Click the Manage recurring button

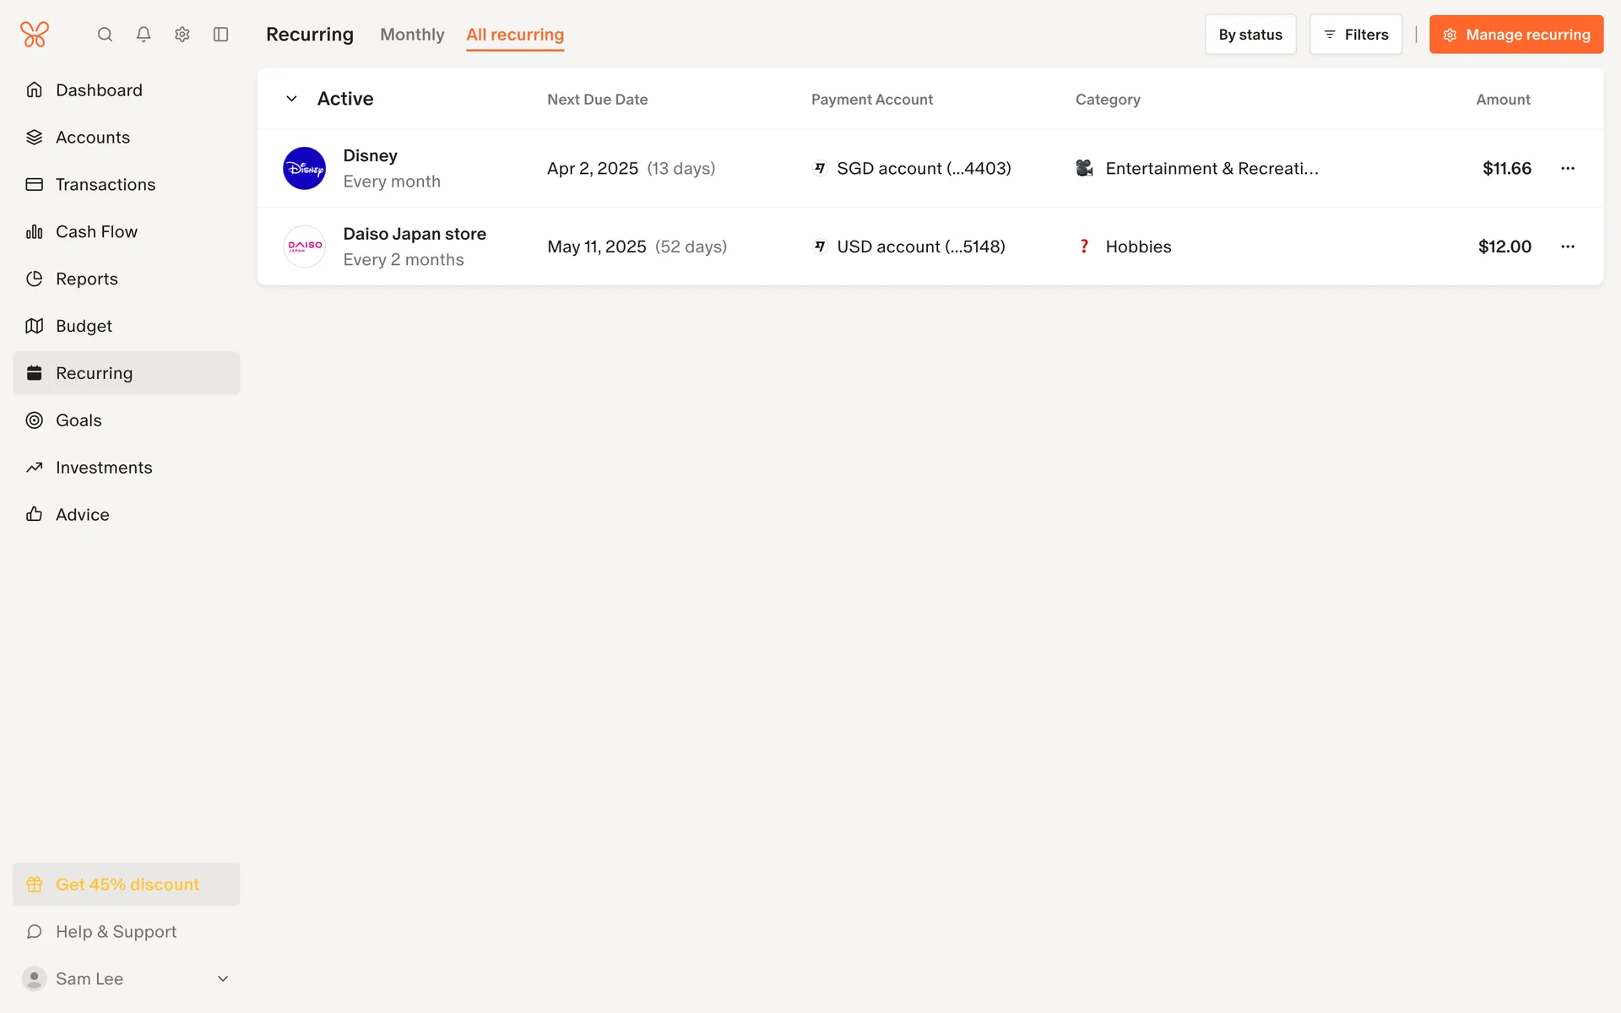1515,35
